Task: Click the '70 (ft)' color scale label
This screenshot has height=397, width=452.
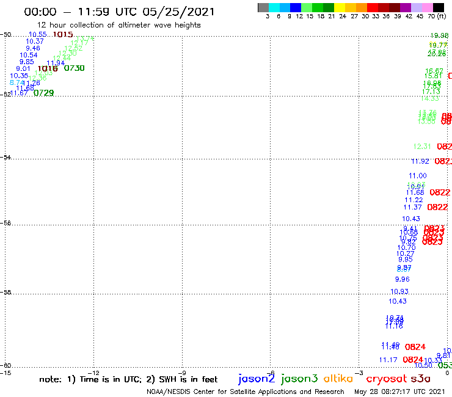Action: [437, 16]
